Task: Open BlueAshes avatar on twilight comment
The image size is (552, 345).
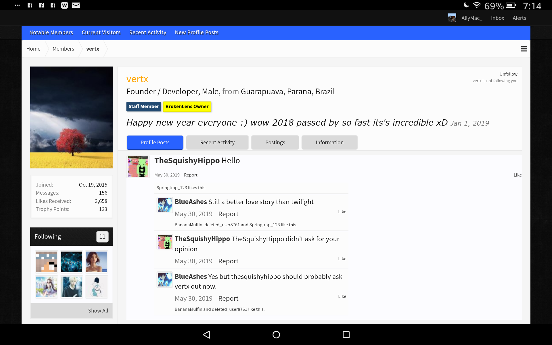Action: click(165, 205)
